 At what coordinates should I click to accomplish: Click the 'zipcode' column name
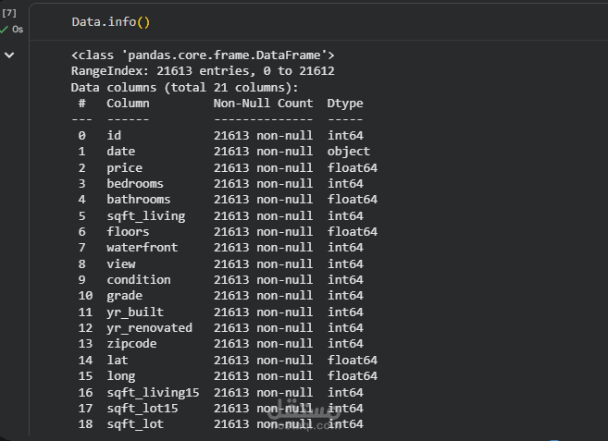pyautogui.click(x=131, y=344)
